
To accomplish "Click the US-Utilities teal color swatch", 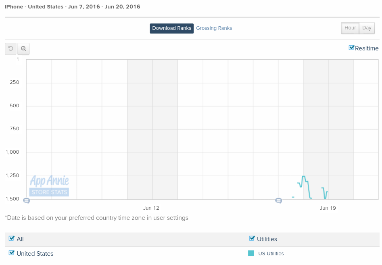I will pos(252,253).
